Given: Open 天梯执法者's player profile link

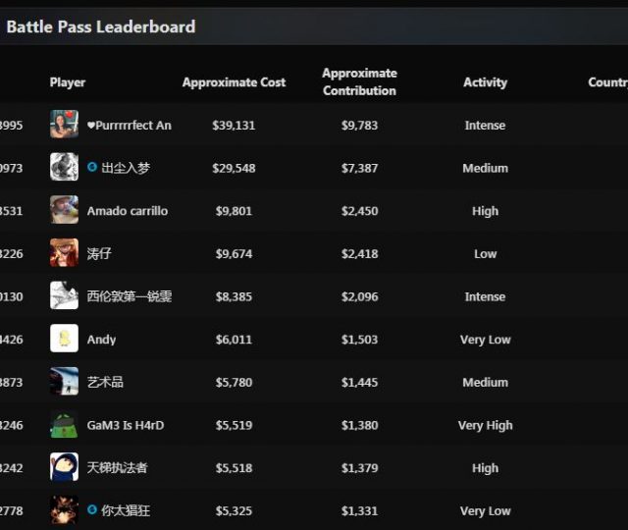Looking at the screenshot, I should click(117, 468).
